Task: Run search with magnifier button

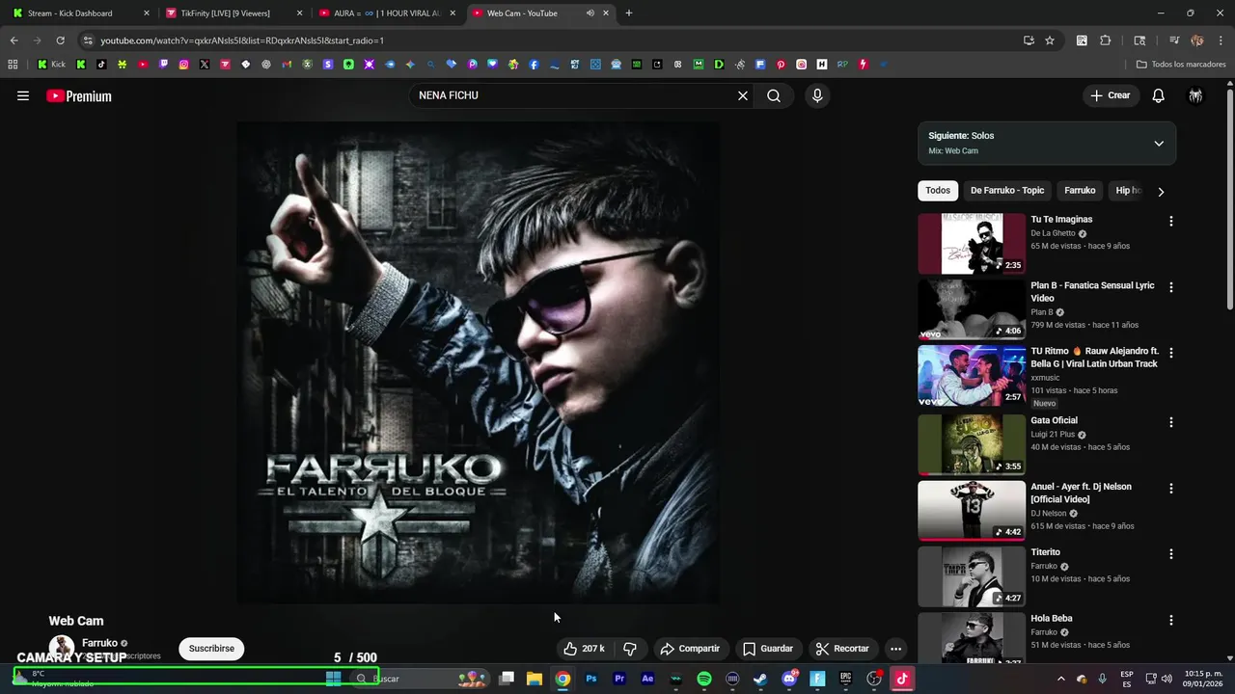Action: (x=774, y=95)
